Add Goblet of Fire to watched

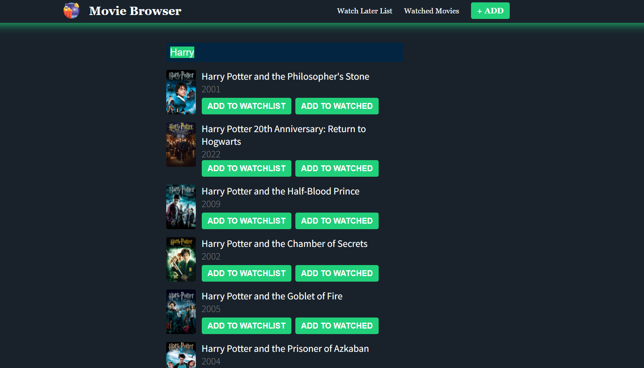pyautogui.click(x=337, y=326)
